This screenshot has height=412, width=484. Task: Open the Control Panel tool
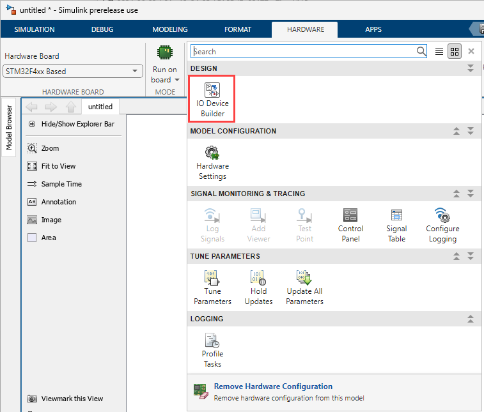click(x=350, y=224)
